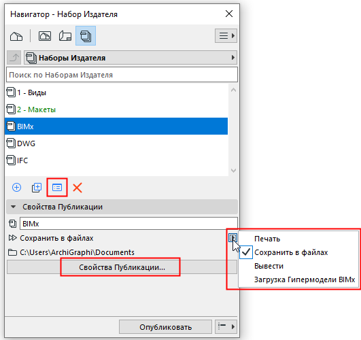Click the list scroll down arrow
Screen dimensions: 361x340
coord(233,171)
